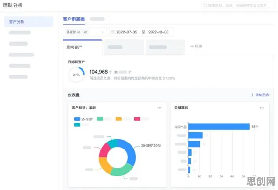Switch to the 意向客户 tab
The image size is (278, 190).
pos(83,47)
